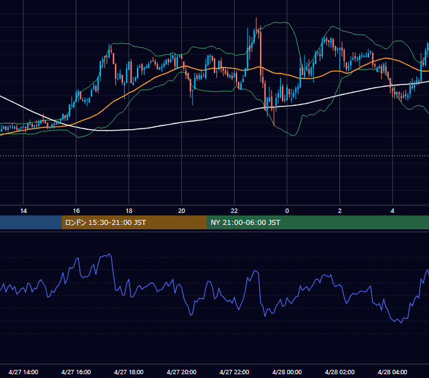Click the 14 hour label on price axis
This screenshot has width=429, height=378.
click(x=23, y=211)
